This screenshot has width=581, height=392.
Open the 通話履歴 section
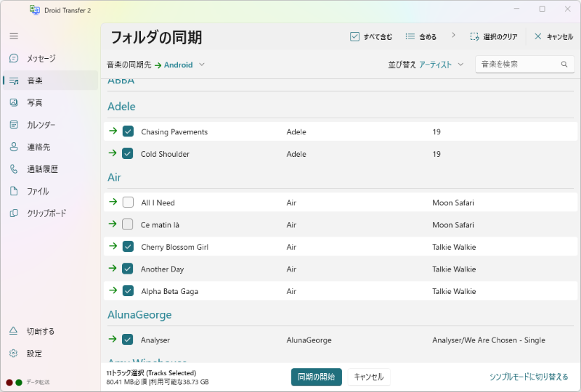(50, 169)
